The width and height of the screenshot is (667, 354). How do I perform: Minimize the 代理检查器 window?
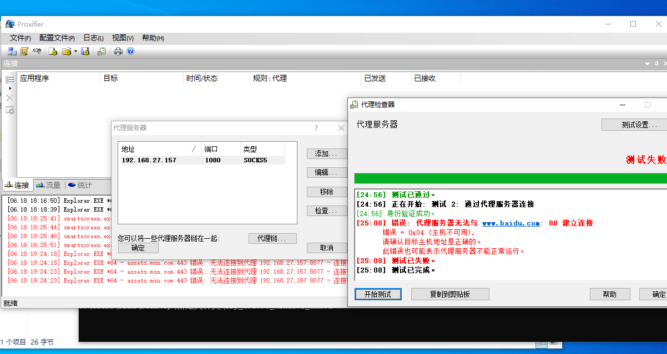point(624,105)
